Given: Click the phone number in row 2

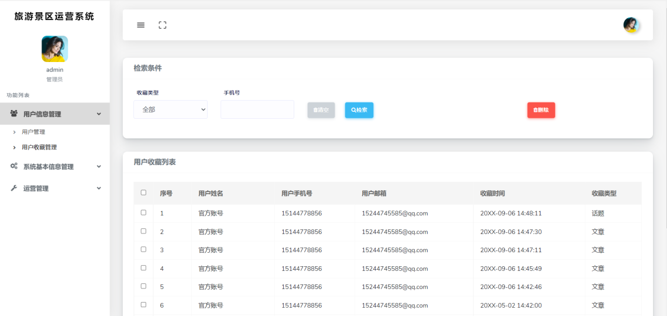Looking at the screenshot, I should (301, 232).
